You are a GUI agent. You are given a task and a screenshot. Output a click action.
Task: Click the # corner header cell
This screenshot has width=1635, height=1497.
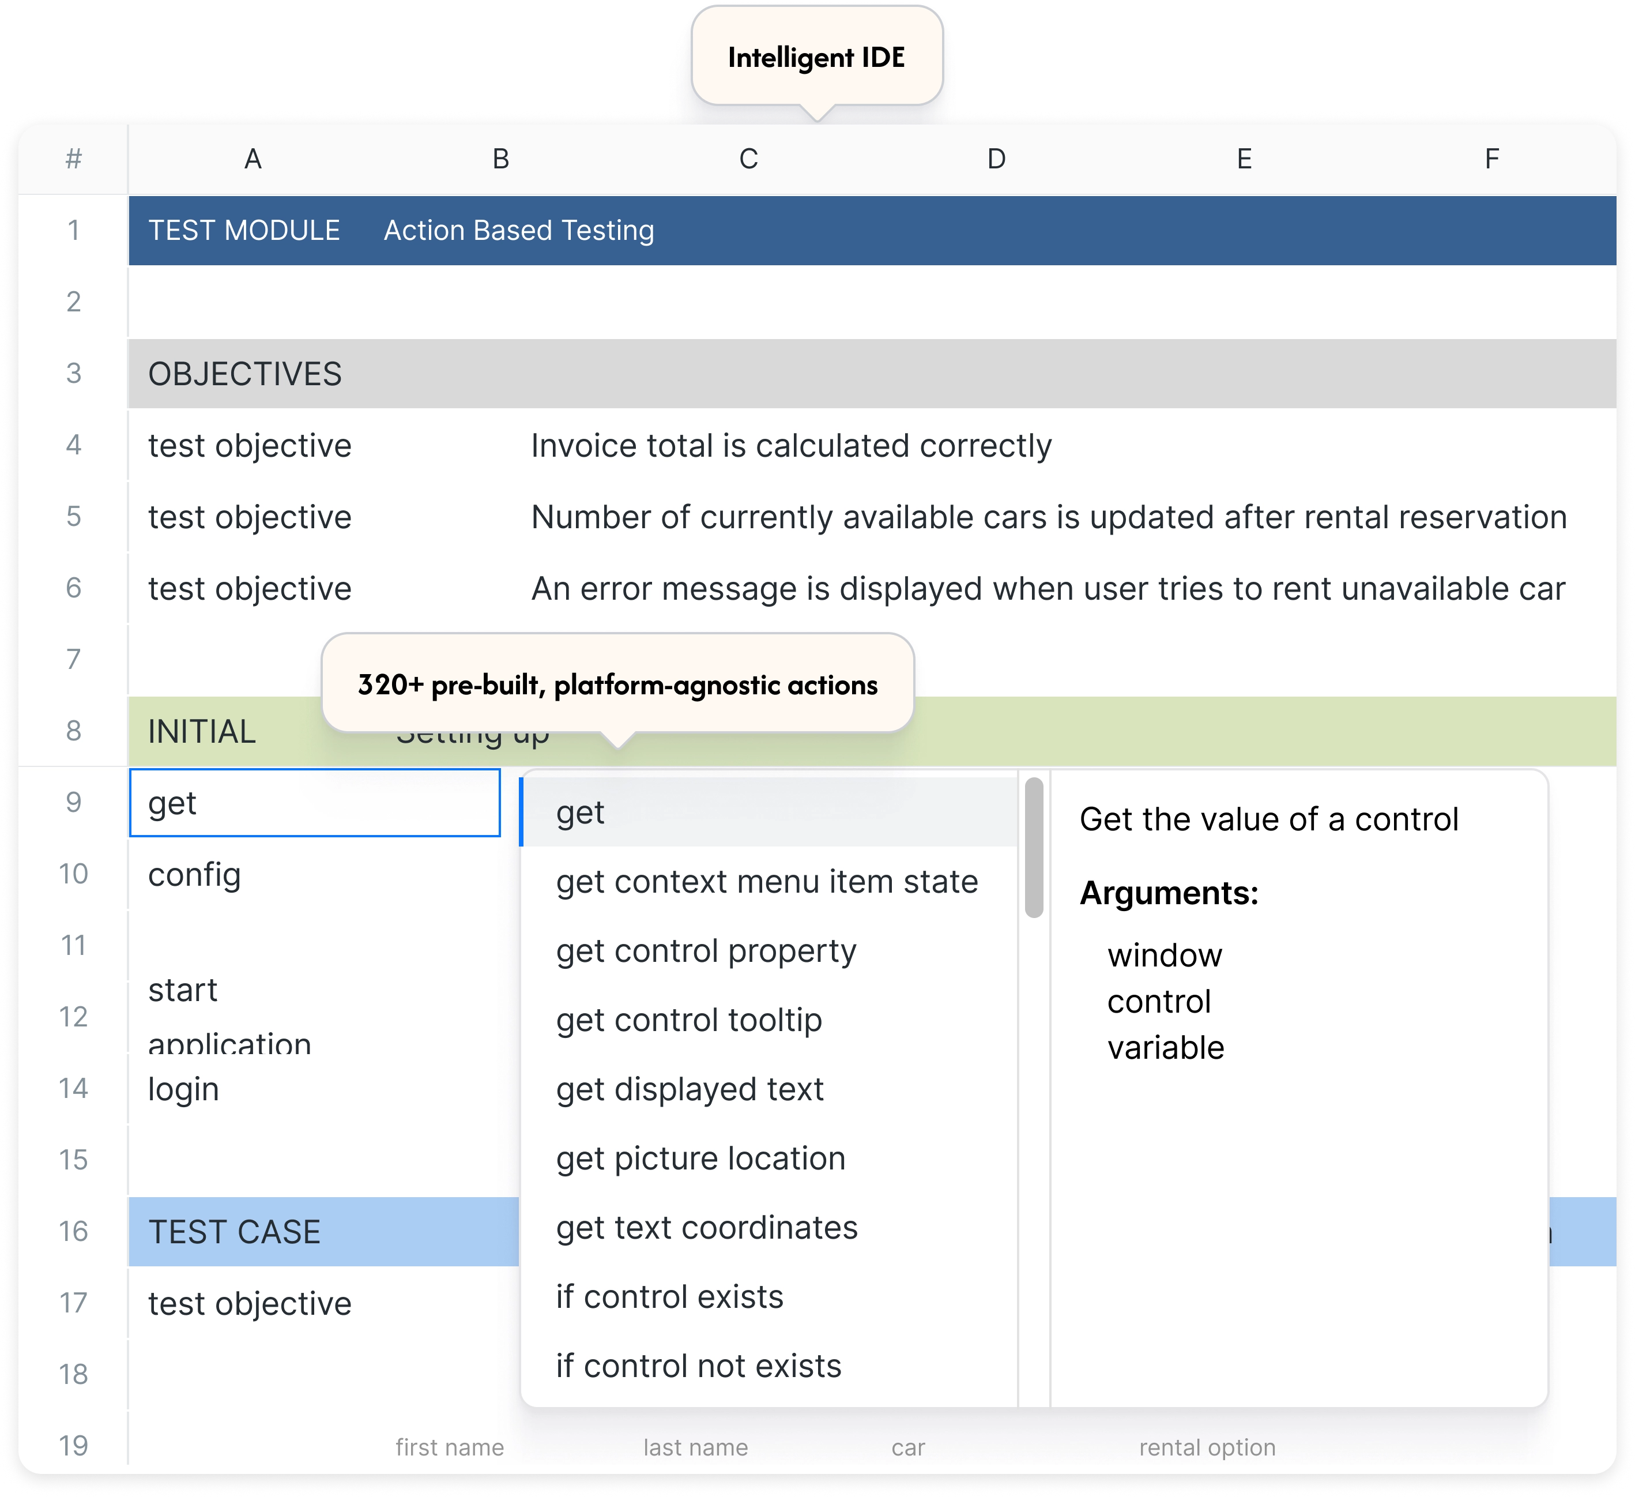74,159
